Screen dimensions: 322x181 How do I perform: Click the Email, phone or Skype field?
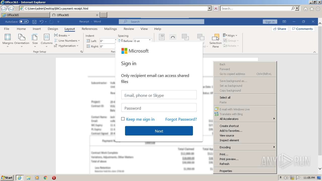tap(159, 95)
